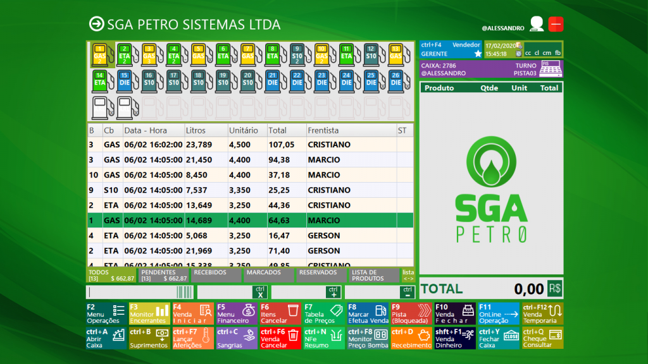Select fuel pump 15 DIE
The width and height of the screenshot is (648, 364).
point(127,81)
